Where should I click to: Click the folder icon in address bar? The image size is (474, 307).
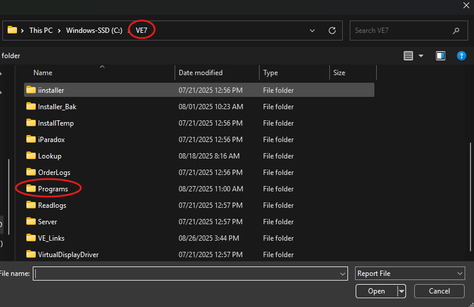[x=12, y=31]
